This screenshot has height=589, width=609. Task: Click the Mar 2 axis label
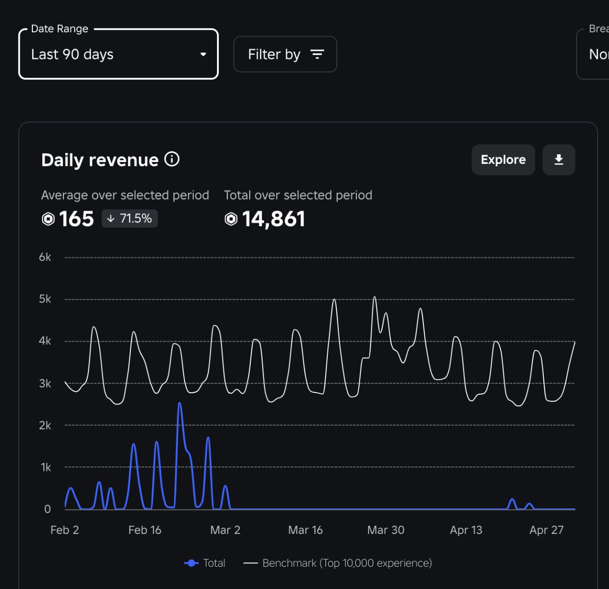pyautogui.click(x=225, y=530)
